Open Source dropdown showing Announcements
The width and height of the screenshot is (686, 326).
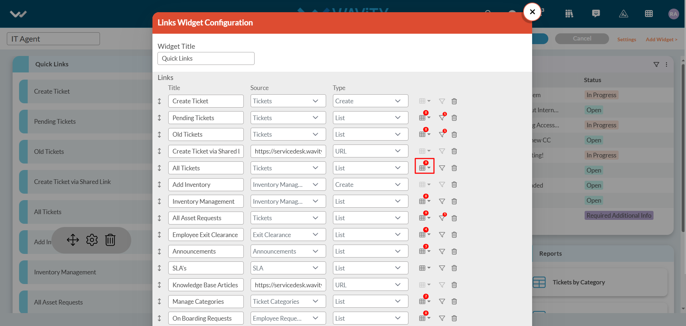click(288, 251)
